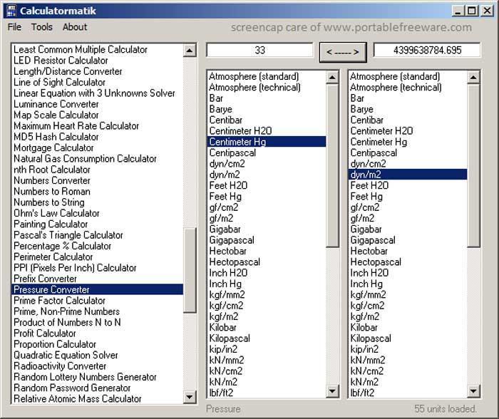Click the <-----> swap conversion button
Screen dimensions: 499x419
point(343,52)
